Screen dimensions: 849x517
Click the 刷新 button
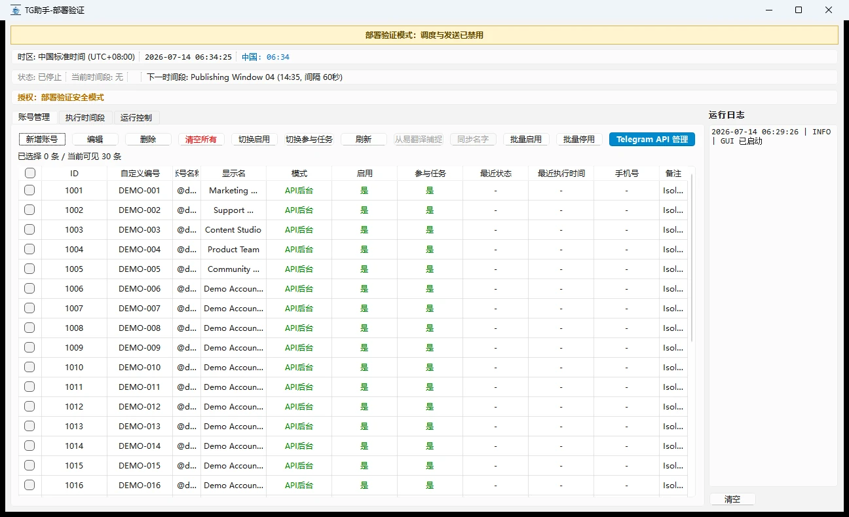pos(364,140)
